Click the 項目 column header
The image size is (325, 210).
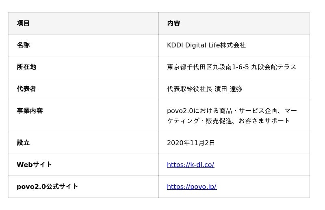(x=23, y=23)
